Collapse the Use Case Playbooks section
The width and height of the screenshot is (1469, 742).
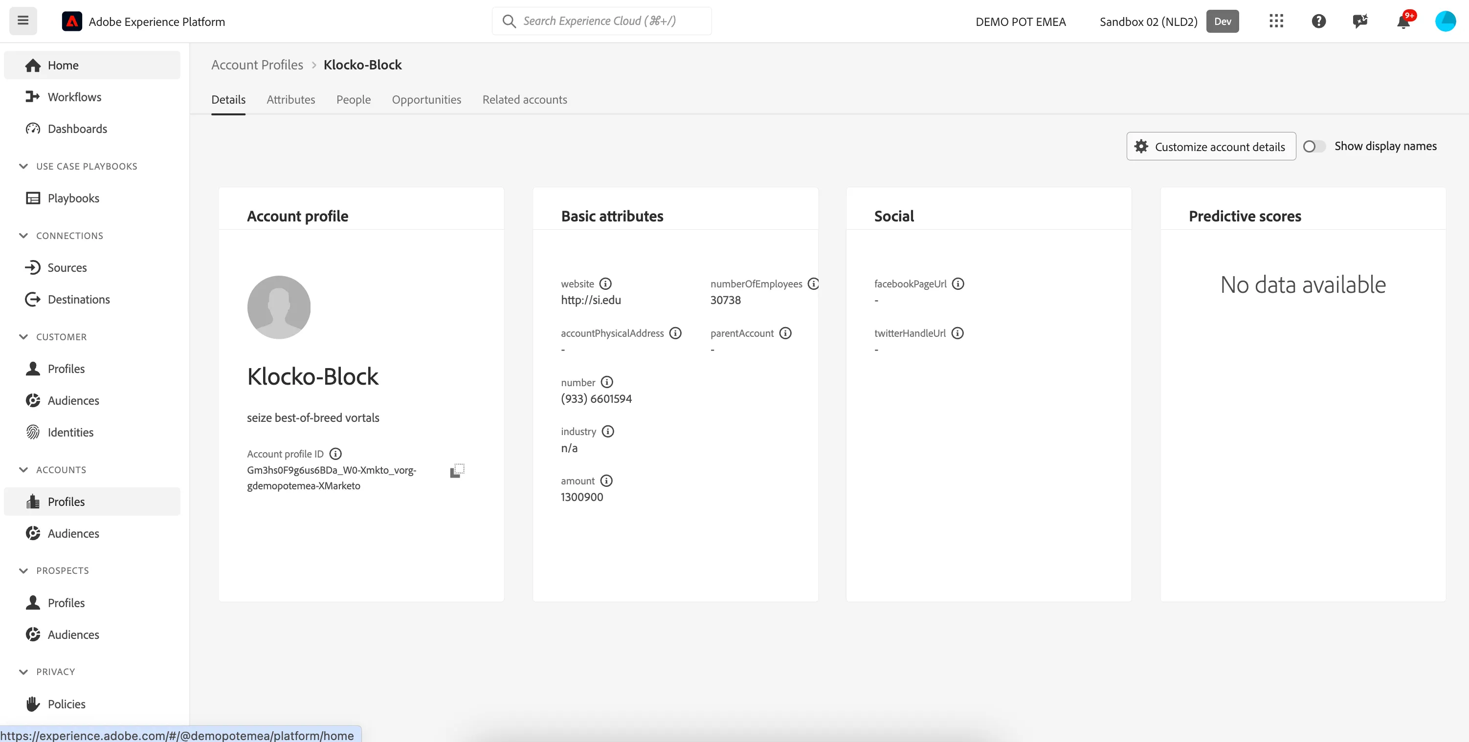point(23,166)
